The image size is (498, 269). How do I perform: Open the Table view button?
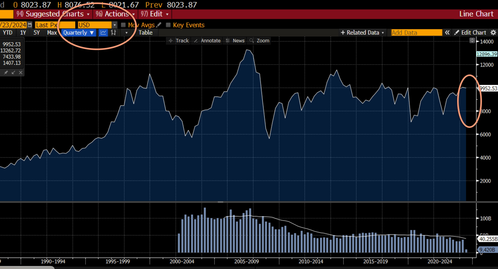point(146,33)
